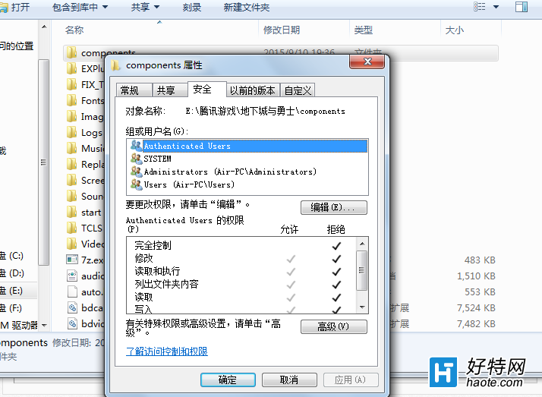Switch to the 安全 tab
Image resolution: width=542 pixels, height=397 pixels.
point(206,89)
